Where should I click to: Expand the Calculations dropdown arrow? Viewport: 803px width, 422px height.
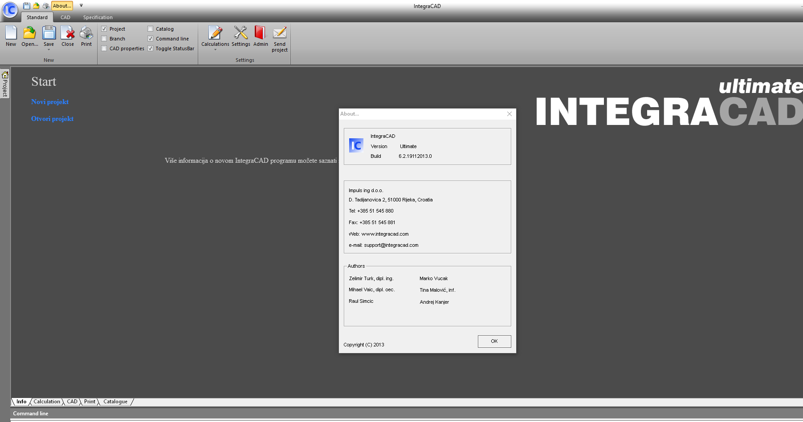216,50
